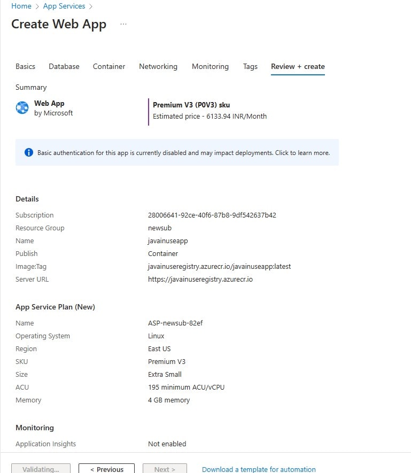Click the ACU value 195 minimum ACU/vCPU
The width and height of the screenshot is (411, 473).
[x=186, y=387]
